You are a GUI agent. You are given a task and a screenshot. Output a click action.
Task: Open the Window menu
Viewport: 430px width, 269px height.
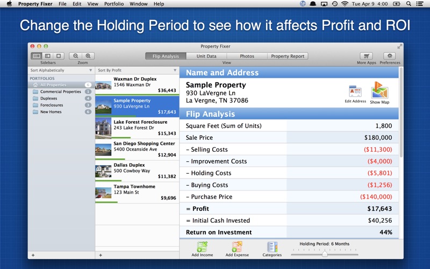[139, 4]
